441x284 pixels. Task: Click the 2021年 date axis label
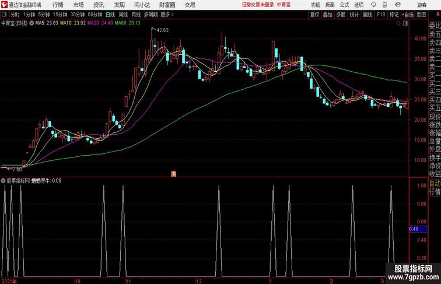9,281
